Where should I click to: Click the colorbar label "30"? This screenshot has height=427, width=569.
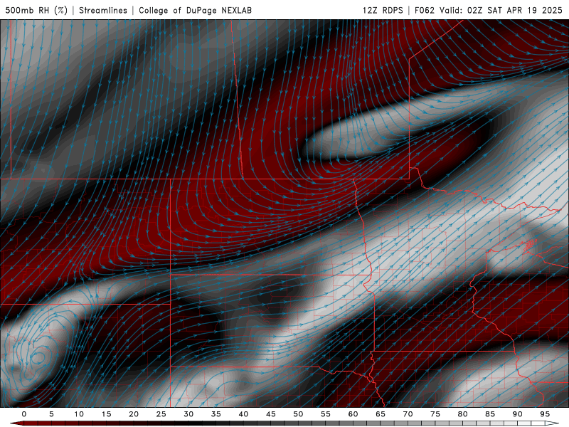point(188,414)
